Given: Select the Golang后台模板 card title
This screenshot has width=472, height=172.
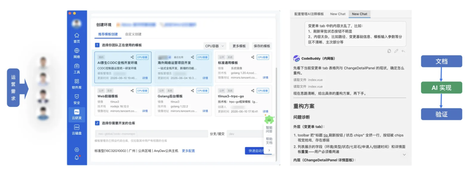Looking at the screenshot, I should [x=170, y=96].
